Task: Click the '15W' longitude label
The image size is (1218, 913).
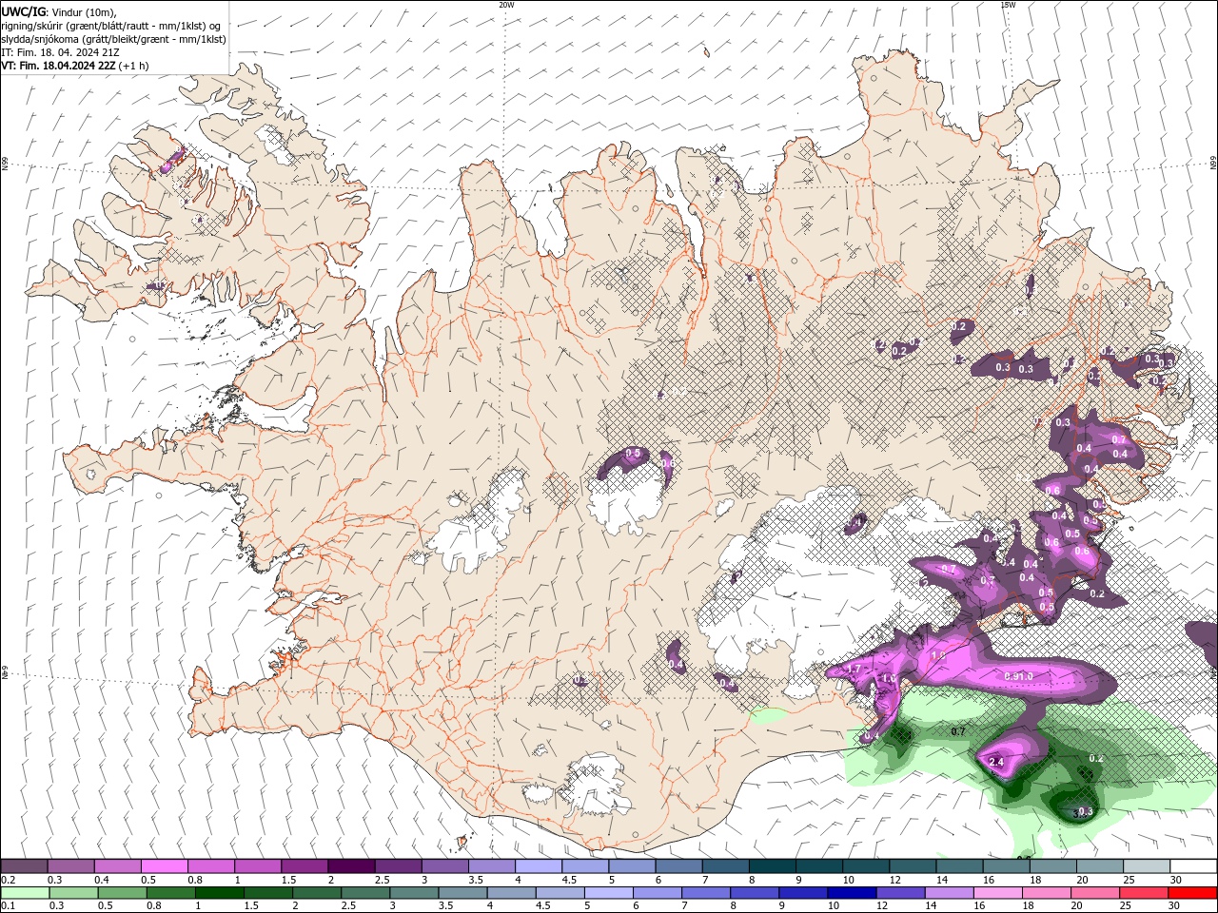Action: 1008,5
